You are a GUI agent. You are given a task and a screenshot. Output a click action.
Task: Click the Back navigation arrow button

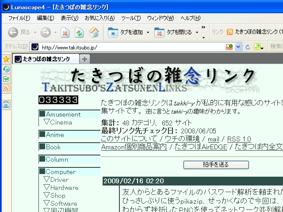[13, 32]
